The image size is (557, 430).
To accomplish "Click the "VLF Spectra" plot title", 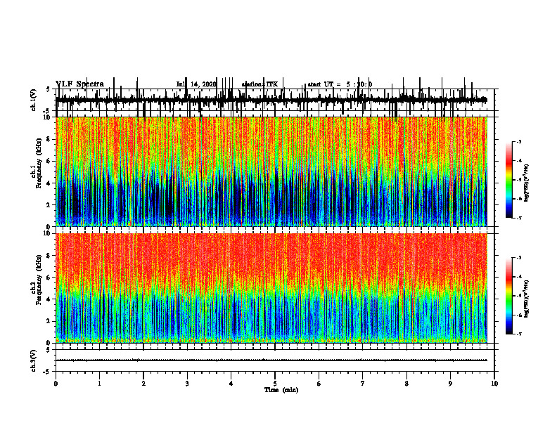I will point(79,84).
